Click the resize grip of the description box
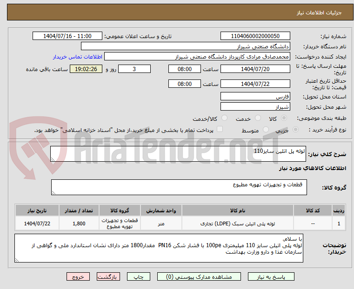The height and width of the screenshot is (289, 354). point(53,159)
